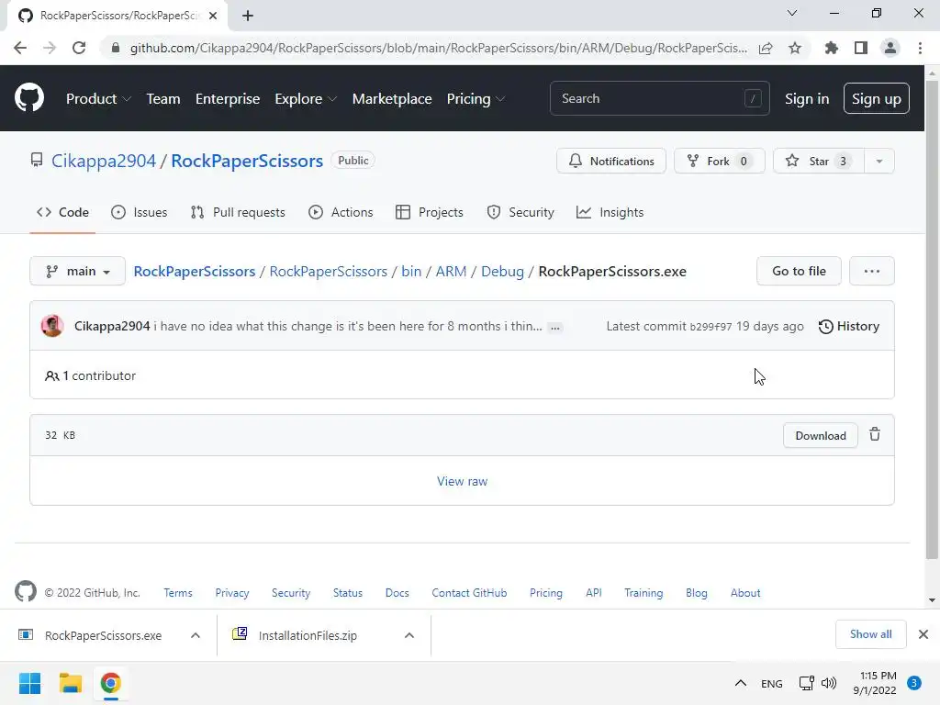Reload the page with refresh icon
The width and height of the screenshot is (940, 705).
[x=79, y=48]
